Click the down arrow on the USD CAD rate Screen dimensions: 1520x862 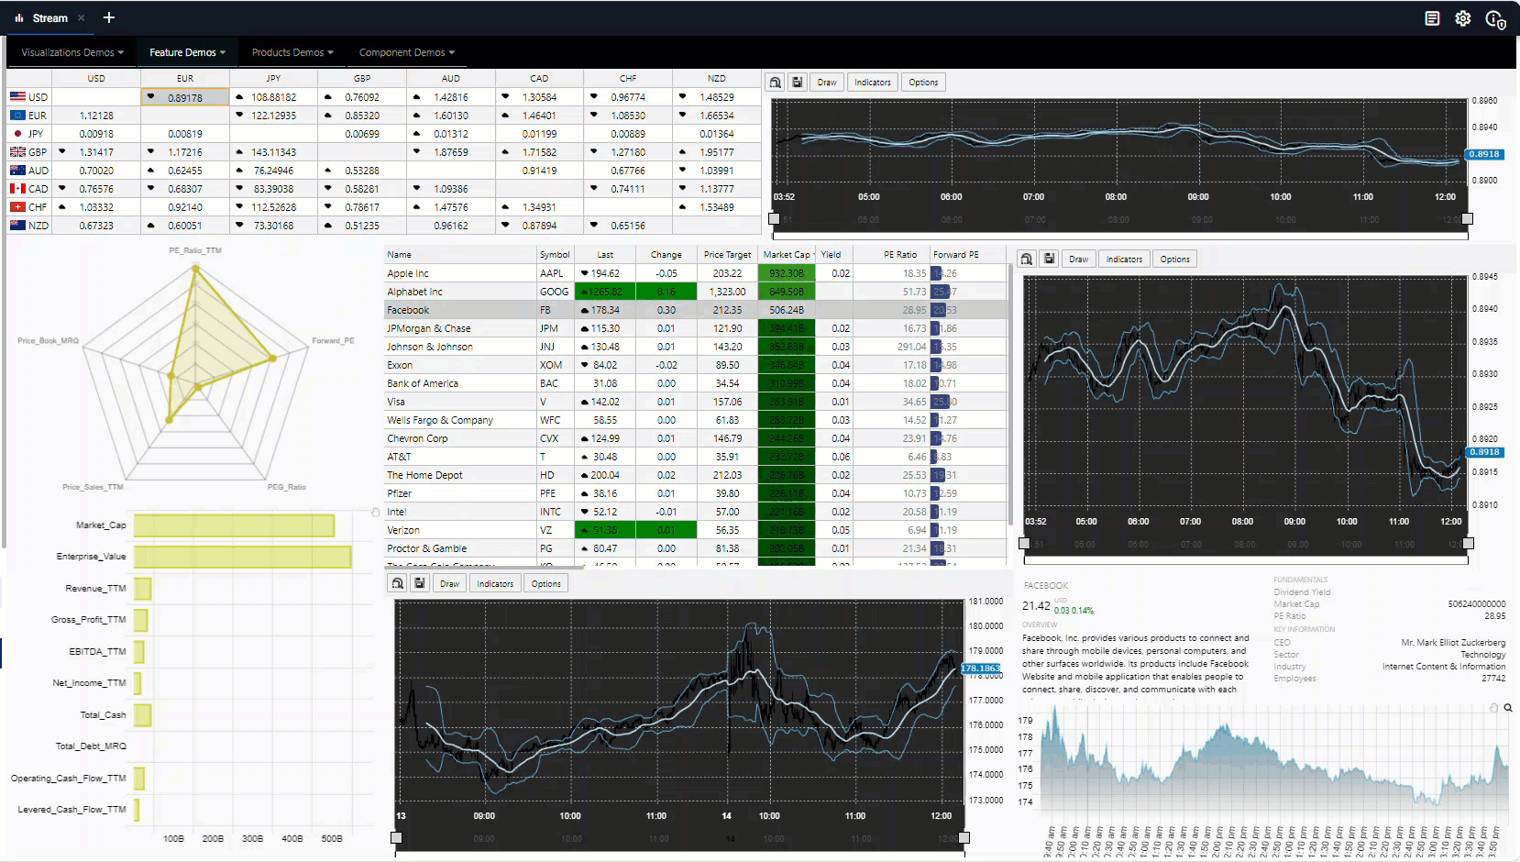[x=506, y=96]
